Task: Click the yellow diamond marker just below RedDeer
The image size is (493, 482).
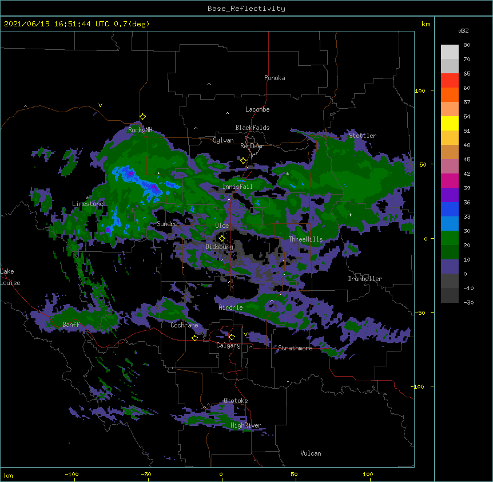Action: point(243,161)
